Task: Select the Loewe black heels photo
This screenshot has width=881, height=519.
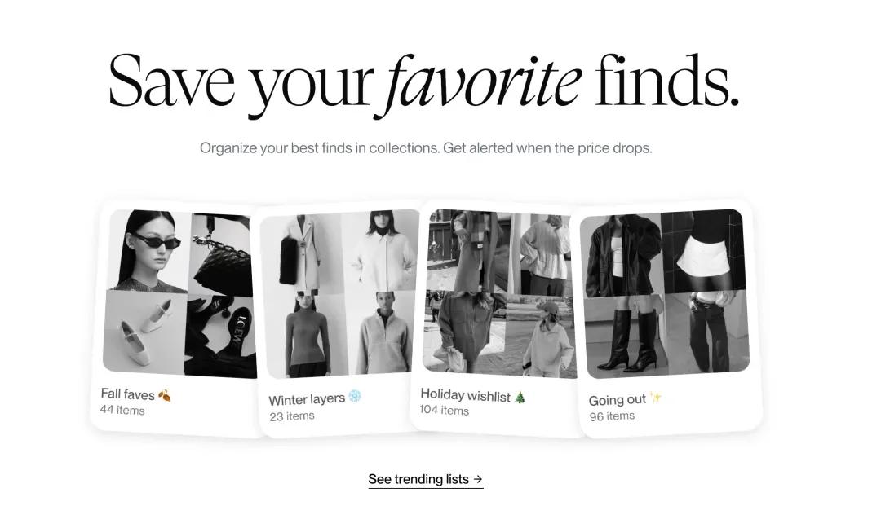Action: click(x=220, y=336)
